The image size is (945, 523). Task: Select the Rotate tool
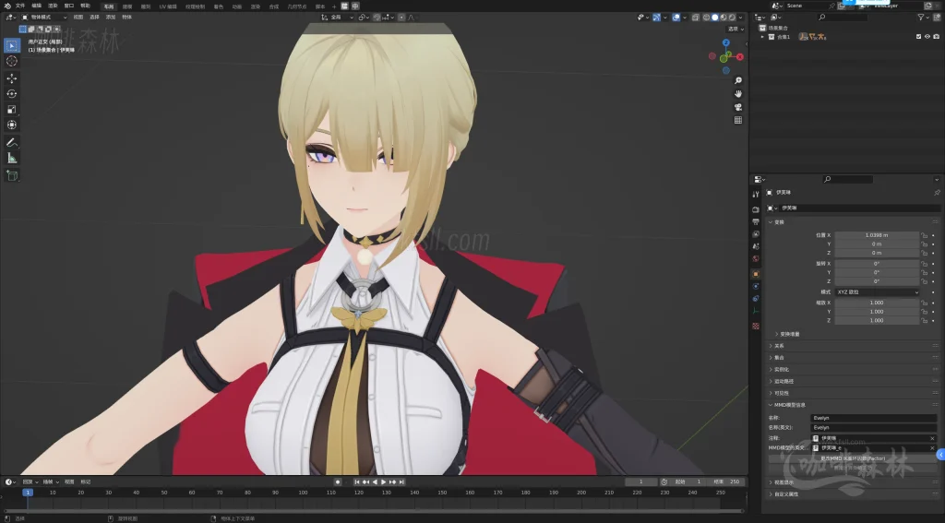(11, 93)
